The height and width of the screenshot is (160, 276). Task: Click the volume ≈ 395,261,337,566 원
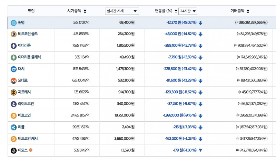(x=252, y=22)
